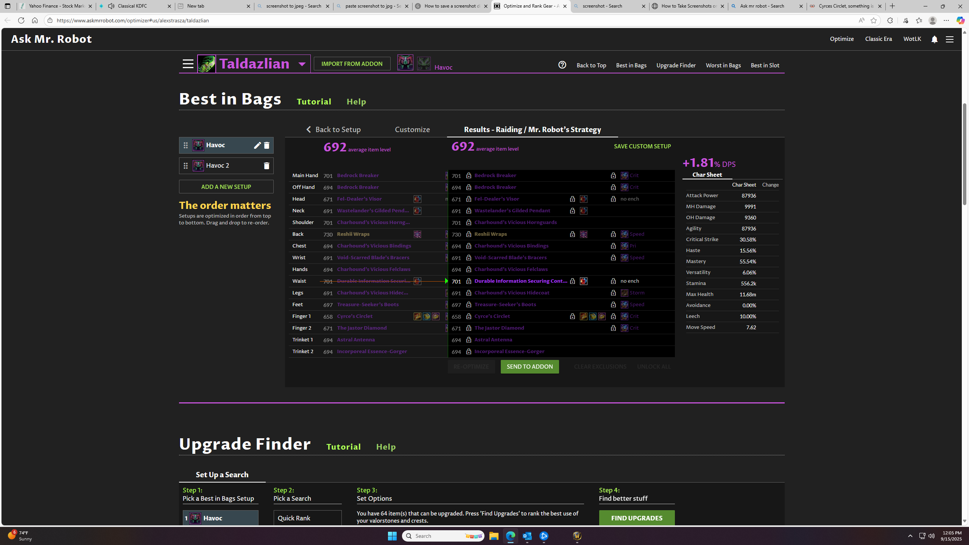Click the page vertical scrollbar thumb
The height and width of the screenshot is (545, 969).
[964, 153]
